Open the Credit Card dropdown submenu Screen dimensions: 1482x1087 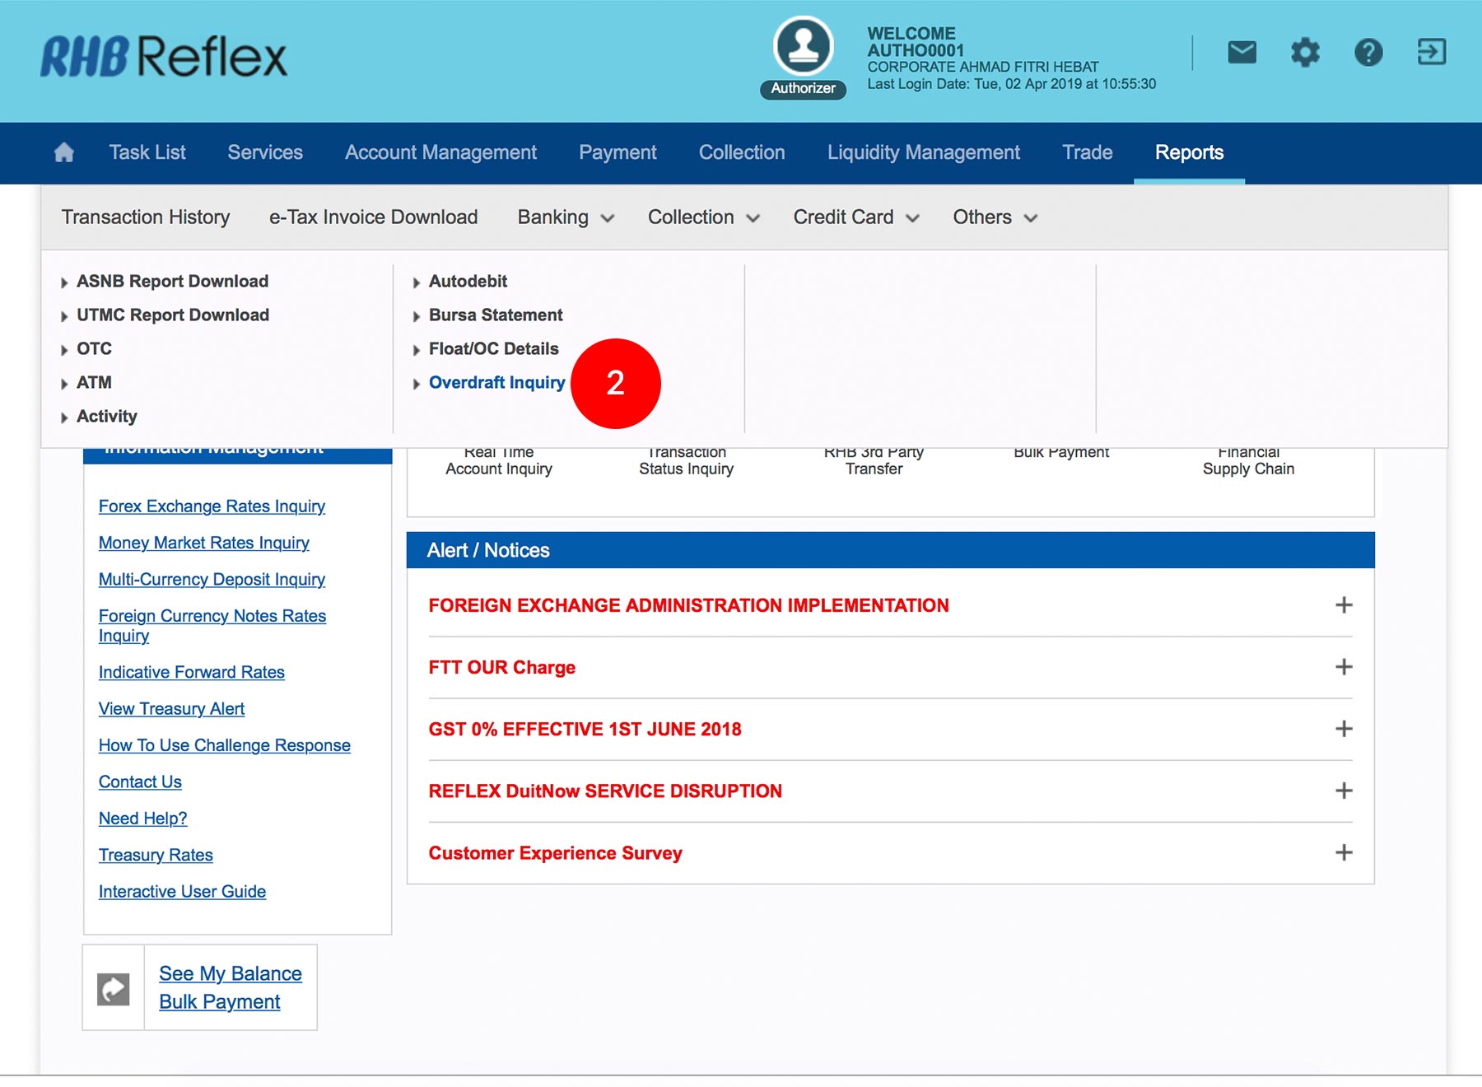click(x=855, y=217)
